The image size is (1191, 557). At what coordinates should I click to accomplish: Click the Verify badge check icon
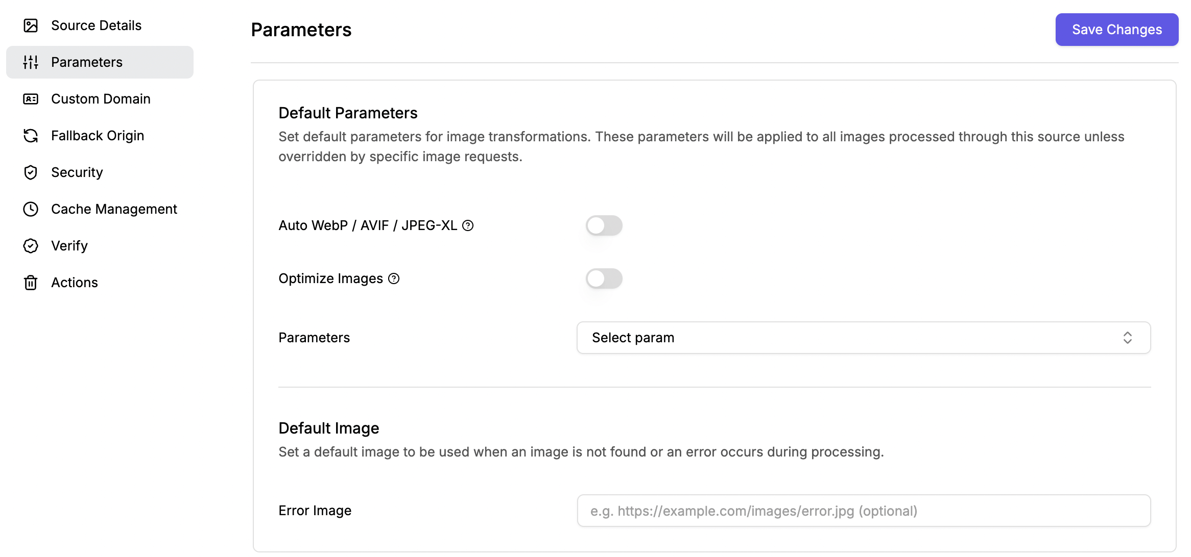tap(31, 246)
